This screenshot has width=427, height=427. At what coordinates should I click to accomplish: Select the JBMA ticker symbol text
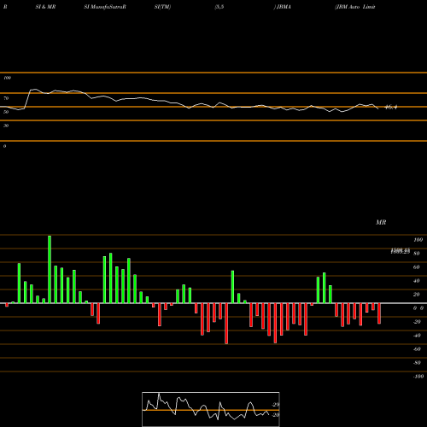click(284, 7)
